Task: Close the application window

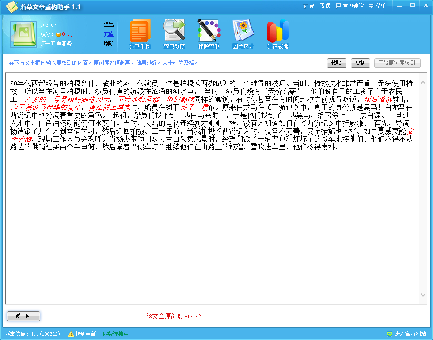Action: [426, 6]
